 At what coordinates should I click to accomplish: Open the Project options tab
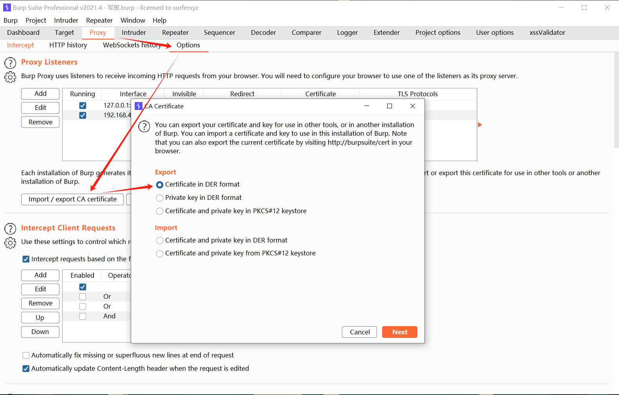(x=438, y=32)
